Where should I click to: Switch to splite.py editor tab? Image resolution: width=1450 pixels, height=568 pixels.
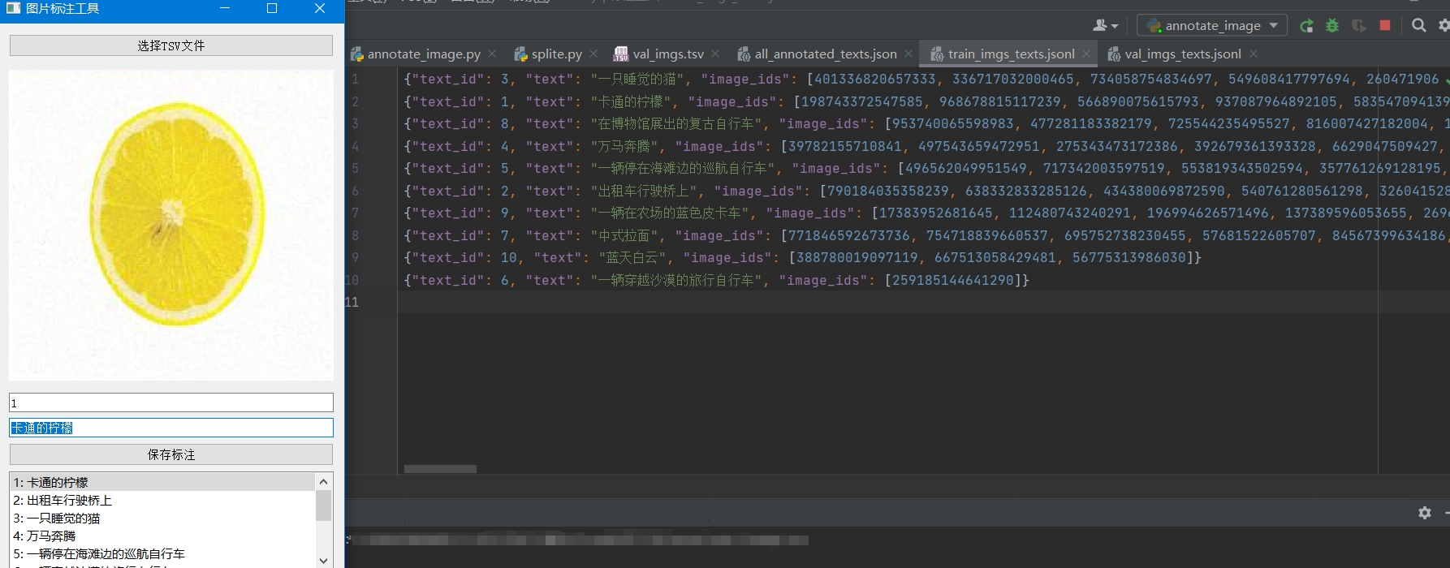(x=556, y=54)
